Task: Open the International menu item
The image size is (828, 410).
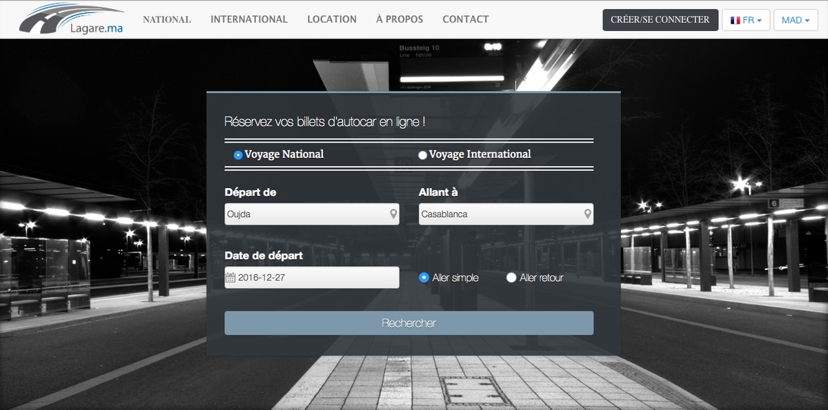Action: click(249, 19)
